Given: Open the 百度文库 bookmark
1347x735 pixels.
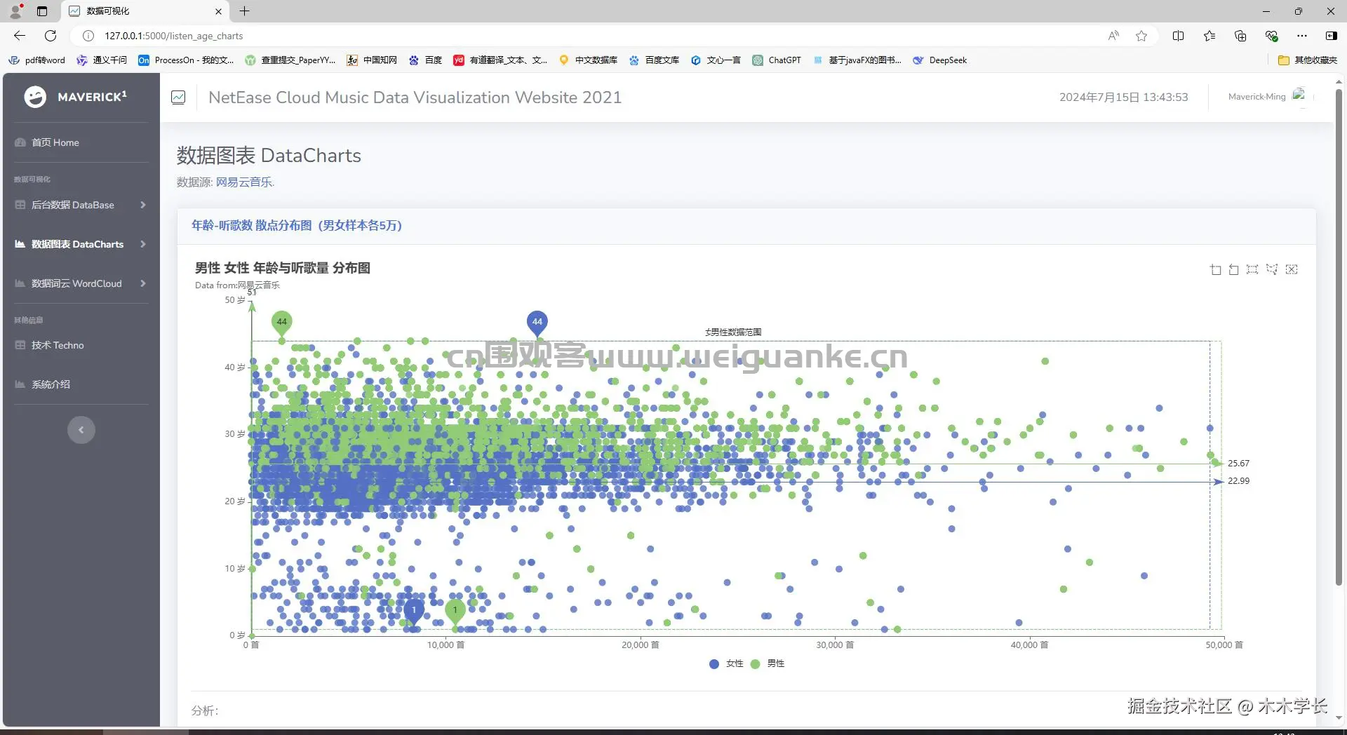Looking at the screenshot, I should coord(654,60).
